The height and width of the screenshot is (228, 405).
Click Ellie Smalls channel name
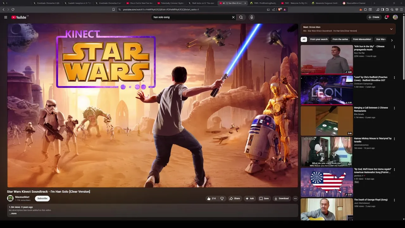click(359, 114)
